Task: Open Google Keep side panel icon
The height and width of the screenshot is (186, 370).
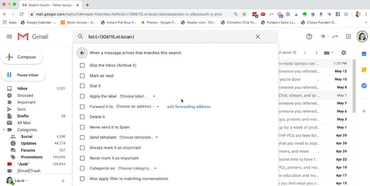Action: coord(364,70)
